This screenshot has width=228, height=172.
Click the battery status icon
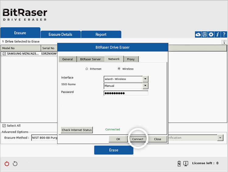(x=179, y=163)
